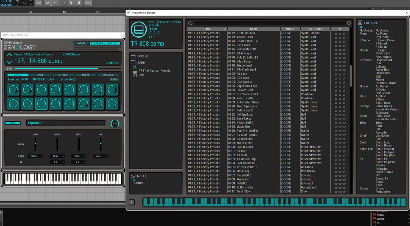Select the DECAY parameter button
Viewport: 410px width, 226px height.
pos(86,75)
